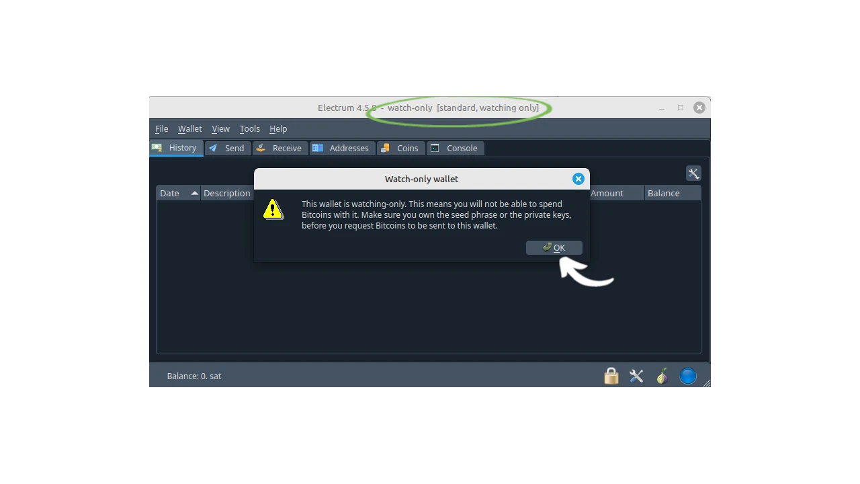The image size is (860, 484).
Task: Open the Help menu
Action: point(278,129)
